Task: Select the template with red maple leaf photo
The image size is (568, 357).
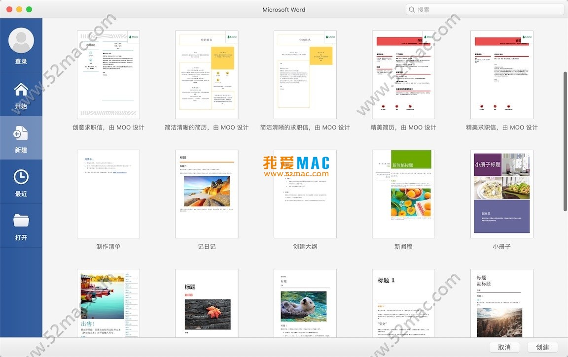Action: [207, 303]
